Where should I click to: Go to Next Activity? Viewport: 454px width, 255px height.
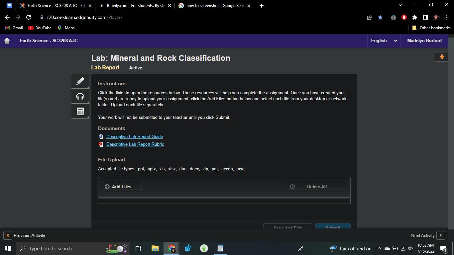coord(427,235)
